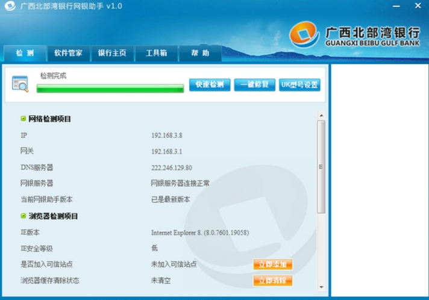Click the DNS服务器 row label

[37, 167]
